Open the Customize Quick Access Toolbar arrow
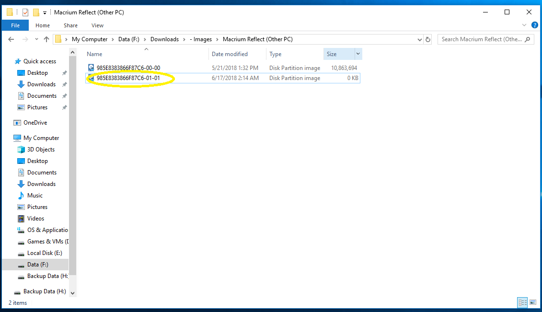542x312 pixels. click(x=45, y=13)
